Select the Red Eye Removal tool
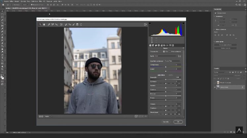 coord(70,24)
